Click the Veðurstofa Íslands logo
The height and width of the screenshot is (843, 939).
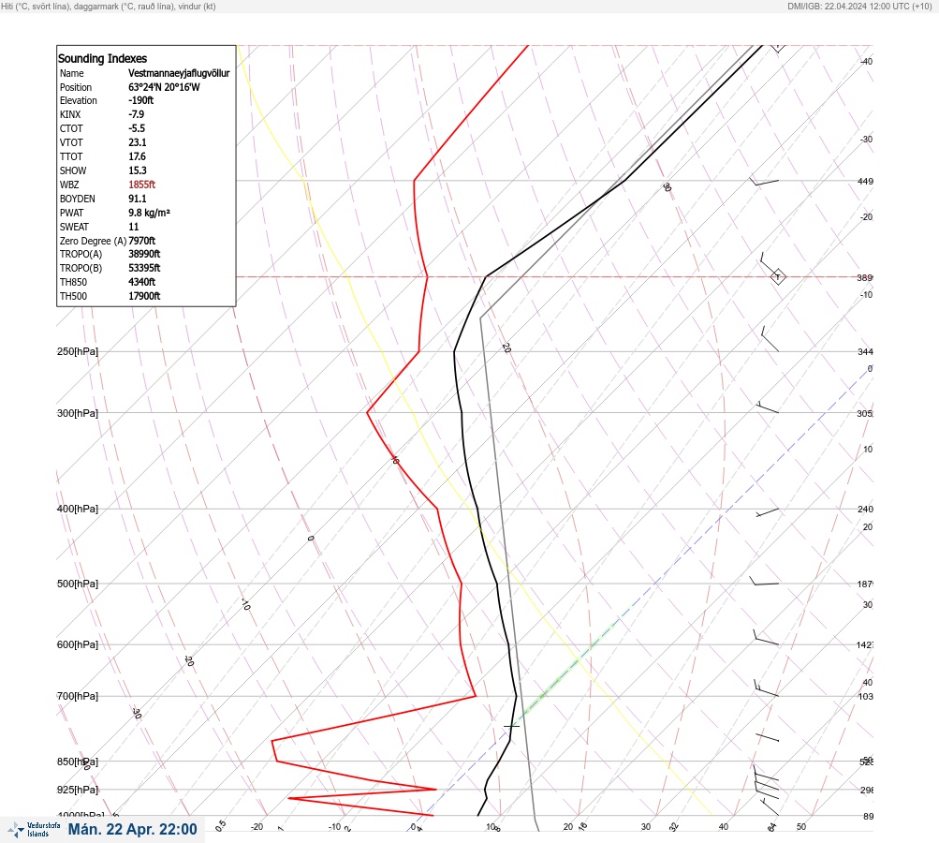(x=34, y=830)
